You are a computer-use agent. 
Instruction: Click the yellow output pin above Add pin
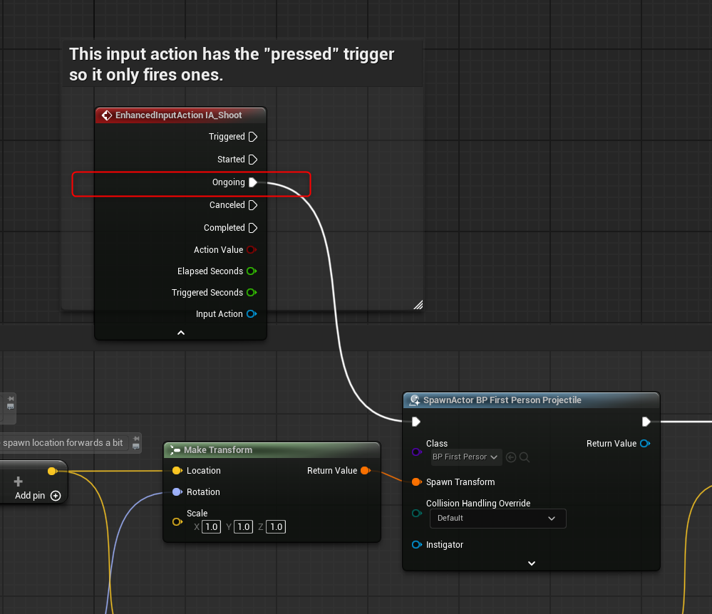(52, 471)
